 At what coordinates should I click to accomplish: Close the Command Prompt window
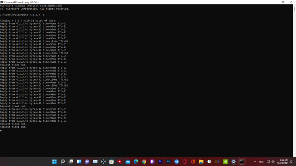pyautogui.click(x=291, y=2)
